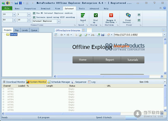Open the File menu
The height and width of the screenshot is (121, 168).
point(7,8)
